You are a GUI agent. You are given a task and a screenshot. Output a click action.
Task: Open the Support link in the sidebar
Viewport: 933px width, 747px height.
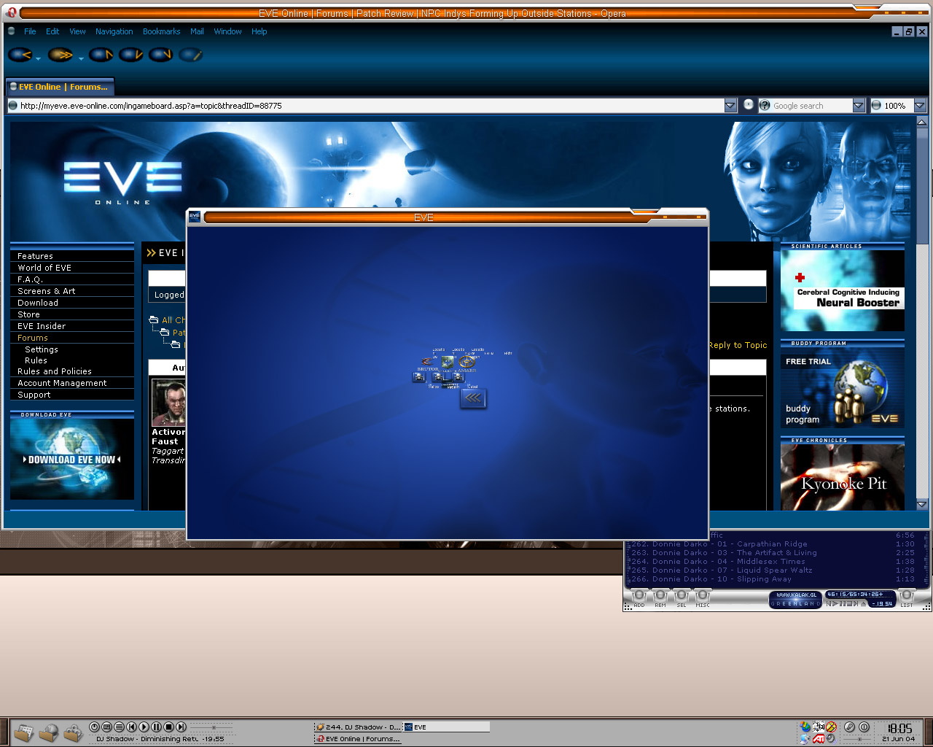pos(34,395)
